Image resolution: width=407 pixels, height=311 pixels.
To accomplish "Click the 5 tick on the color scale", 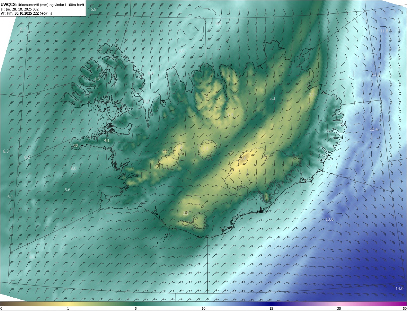I will pyautogui.click(x=136, y=309).
